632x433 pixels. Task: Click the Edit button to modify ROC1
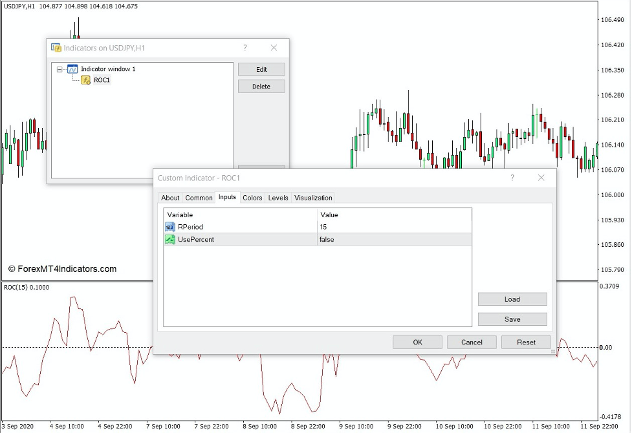point(261,69)
